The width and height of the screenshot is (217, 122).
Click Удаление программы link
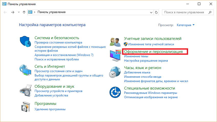(50, 109)
